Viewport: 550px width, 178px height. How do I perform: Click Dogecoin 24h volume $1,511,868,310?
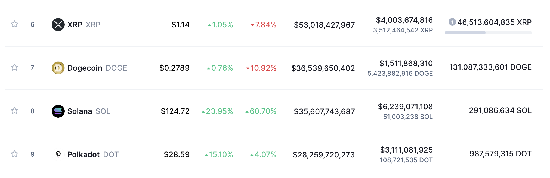406,63
